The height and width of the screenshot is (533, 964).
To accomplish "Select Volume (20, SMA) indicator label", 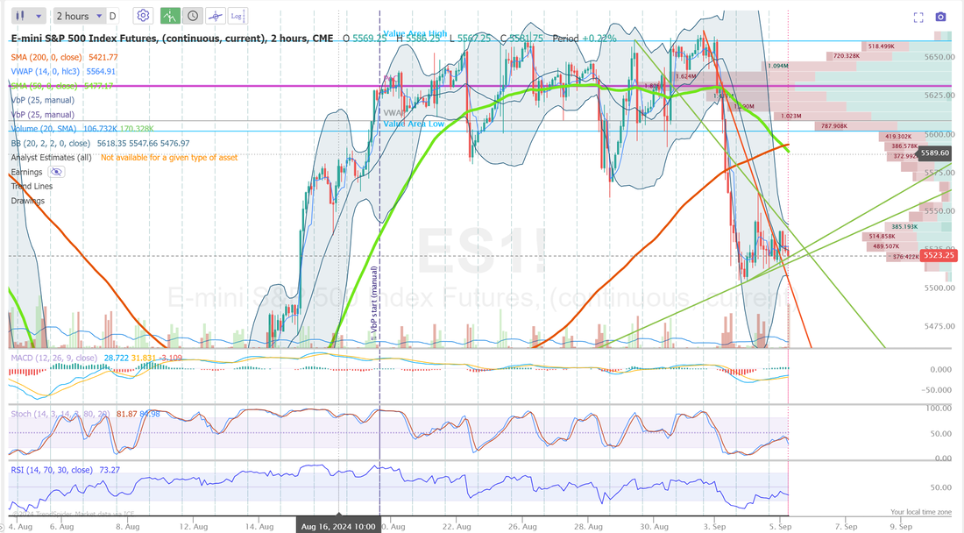I will click(x=43, y=129).
